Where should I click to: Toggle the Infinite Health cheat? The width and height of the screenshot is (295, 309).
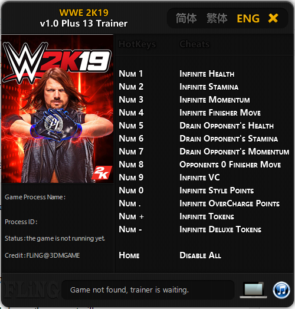pos(207,74)
